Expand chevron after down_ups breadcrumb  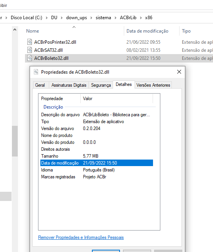[91, 18]
